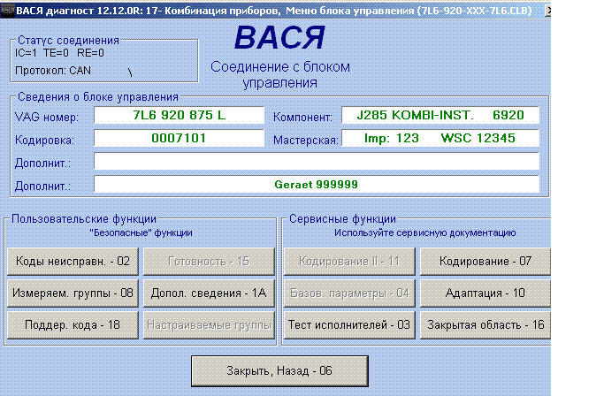Click Соединение с блоком управления text
The height and width of the screenshot is (396, 604).
(x=280, y=75)
